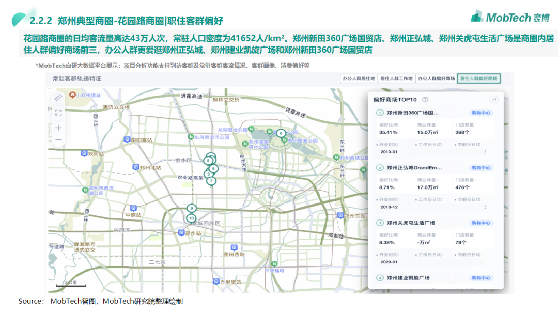Image resolution: width=558 pixels, height=314 pixels.
Task: Click 购物中心 tag of 郑州关虎屯生活广场
Action: 481,223
